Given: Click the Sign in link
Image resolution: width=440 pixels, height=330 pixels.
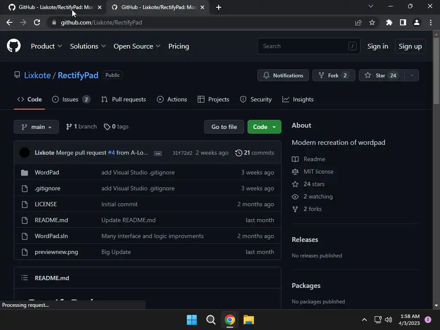Looking at the screenshot, I should (378, 46).
